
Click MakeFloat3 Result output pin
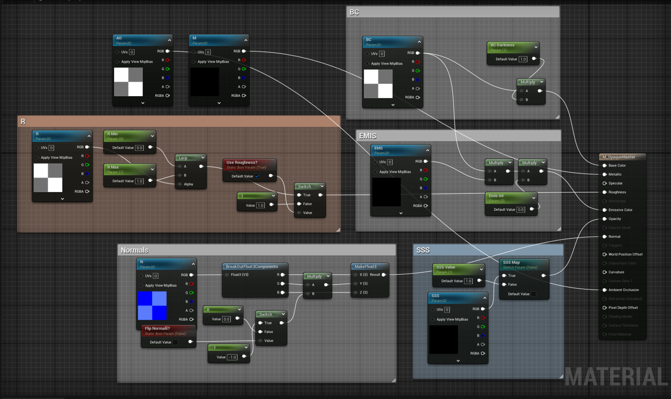(384, 275)
